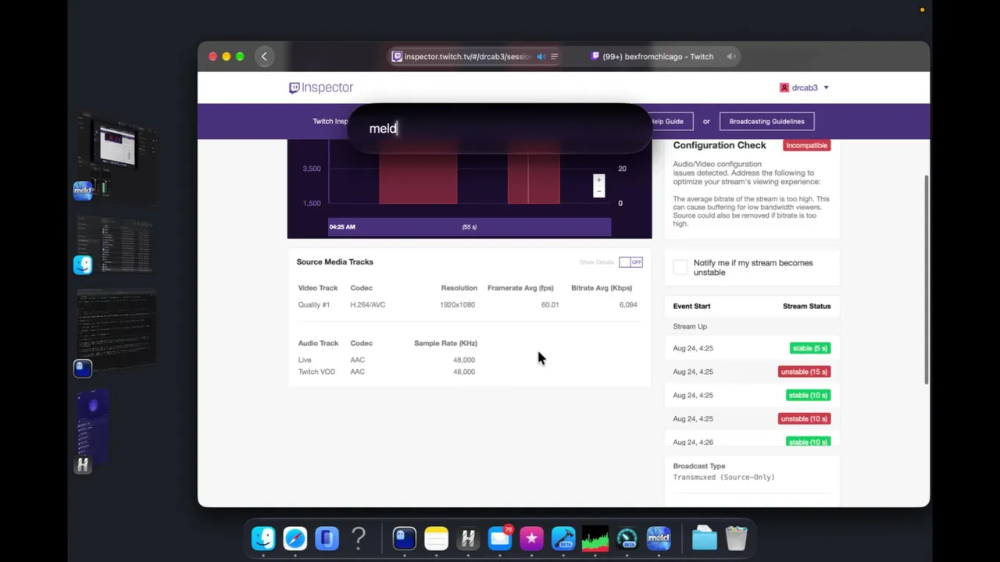Screen dimensions: 1000x562
Task: Zoom in on bitrate chart with plus
Action: pos(599,180)
